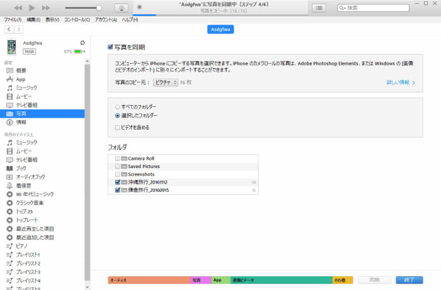Open the 詳しい情報 link
The width and height of the screenshot is (441, 290).
401,82
